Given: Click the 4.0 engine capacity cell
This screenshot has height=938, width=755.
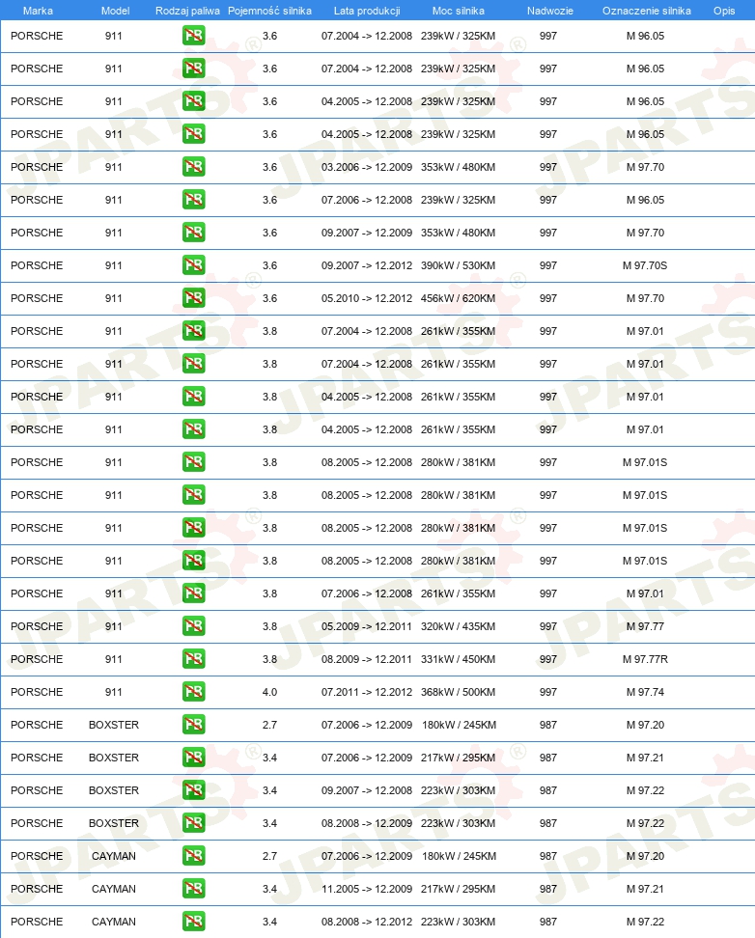Looking at the screenshot, I should pyautogui.click(x=270, y=692).
